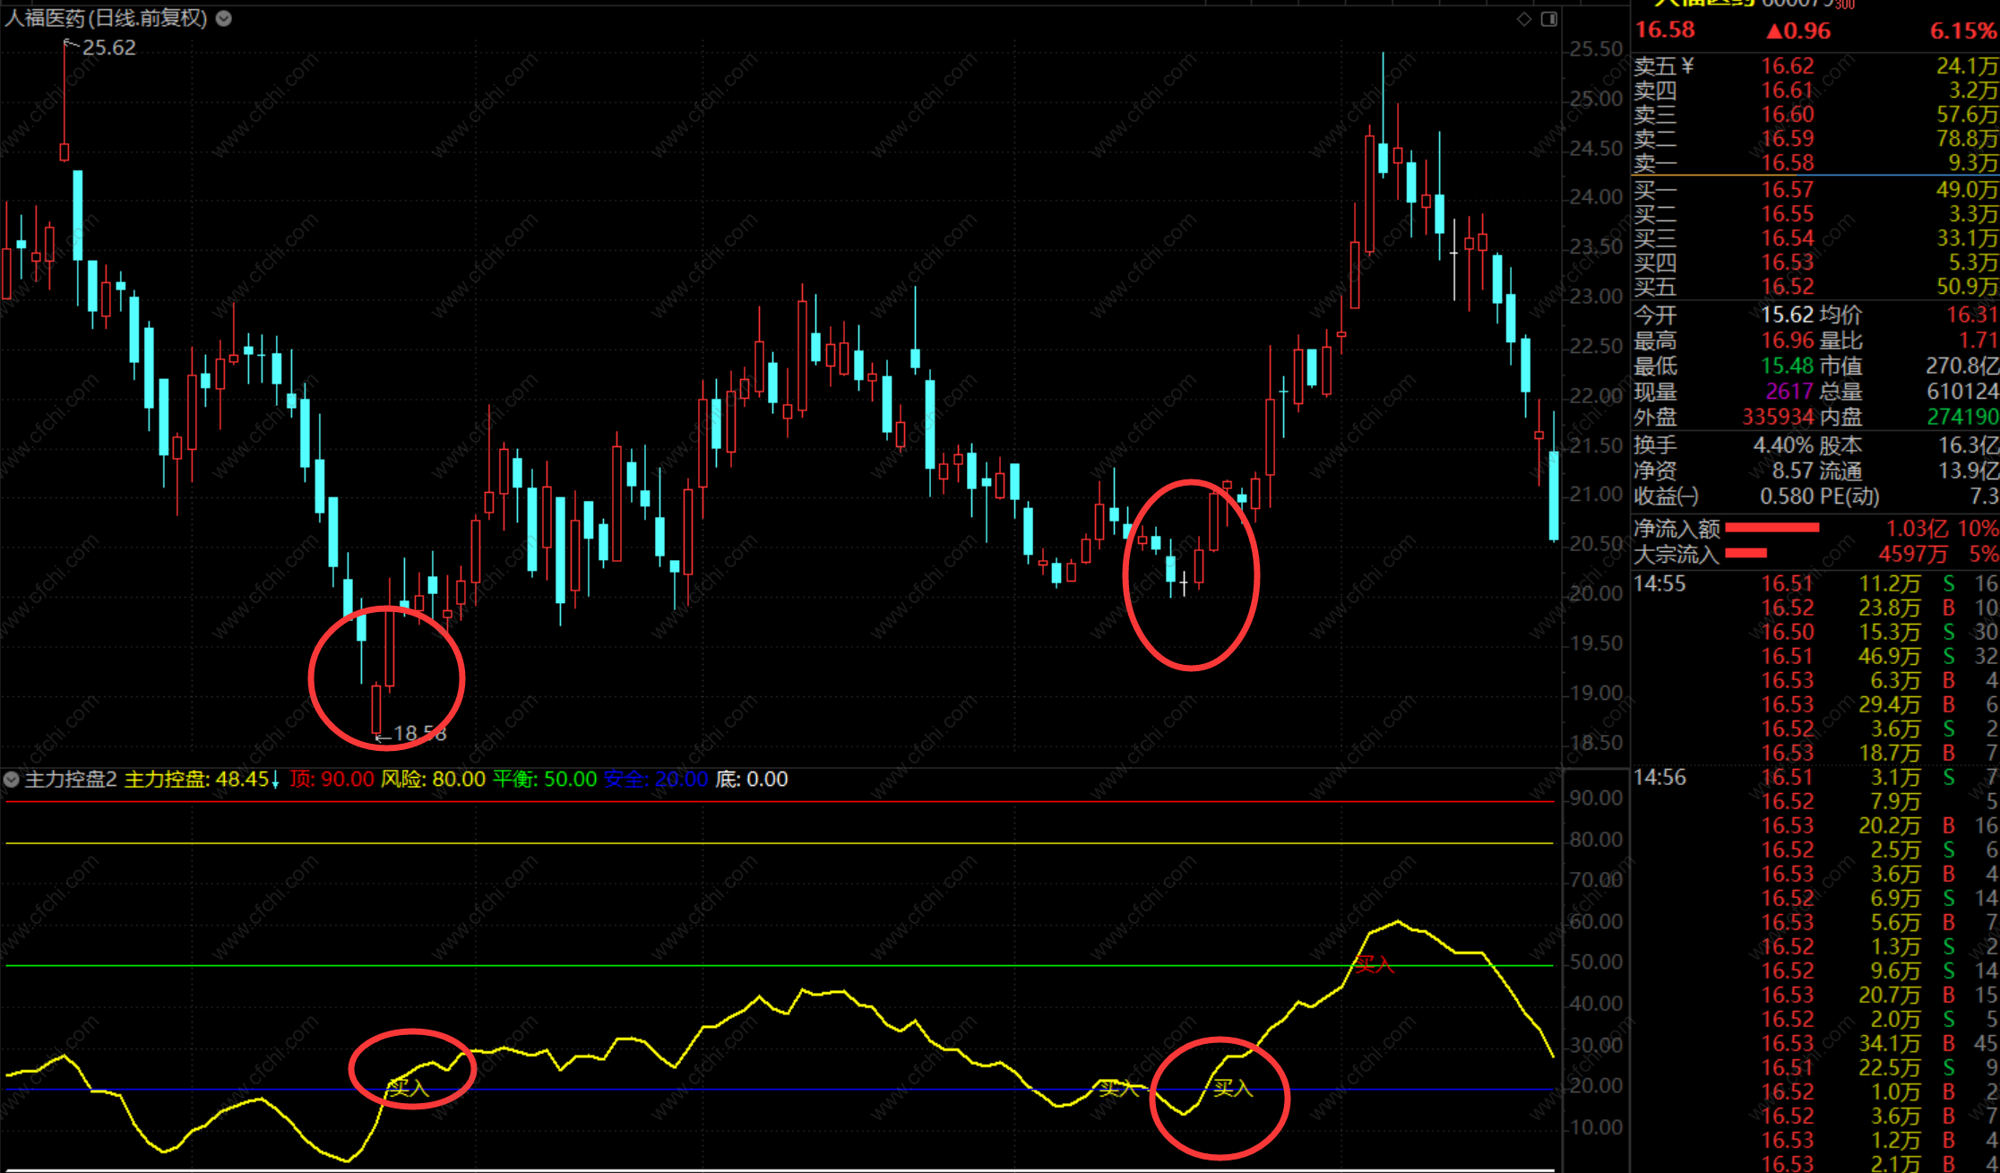Viewport: 2000px width, 1173px height.
Task: Select the 人福医药(日线.前复权) chart title
Action: click(x=106, y=18)
